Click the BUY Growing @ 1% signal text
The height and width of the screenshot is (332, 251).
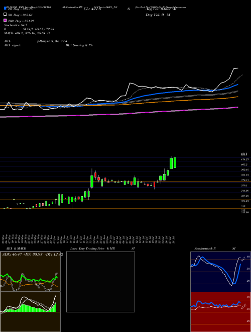[79, 45]
